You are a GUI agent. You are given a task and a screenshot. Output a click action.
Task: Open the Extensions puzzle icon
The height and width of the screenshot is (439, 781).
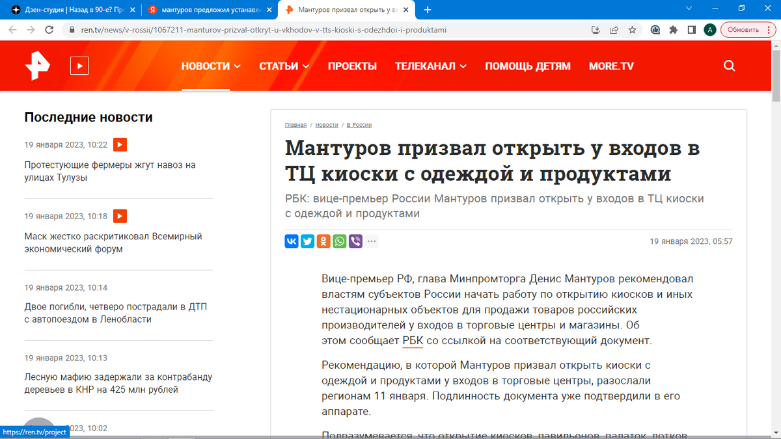674,30
